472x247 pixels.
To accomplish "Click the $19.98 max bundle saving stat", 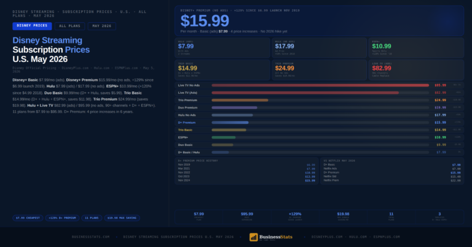I will [x=343, y=216].
